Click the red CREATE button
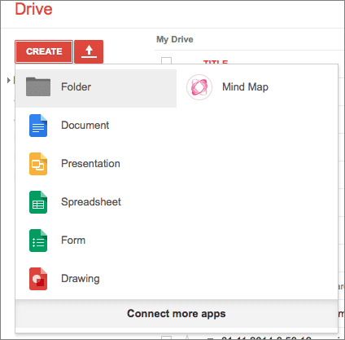 click(x=44, y=51)
